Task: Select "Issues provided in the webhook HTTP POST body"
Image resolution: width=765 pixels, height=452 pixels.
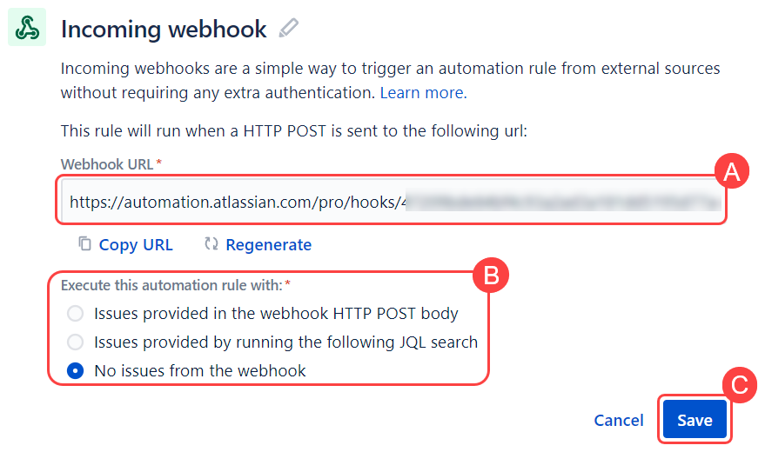Action: (x=77, y=313)
